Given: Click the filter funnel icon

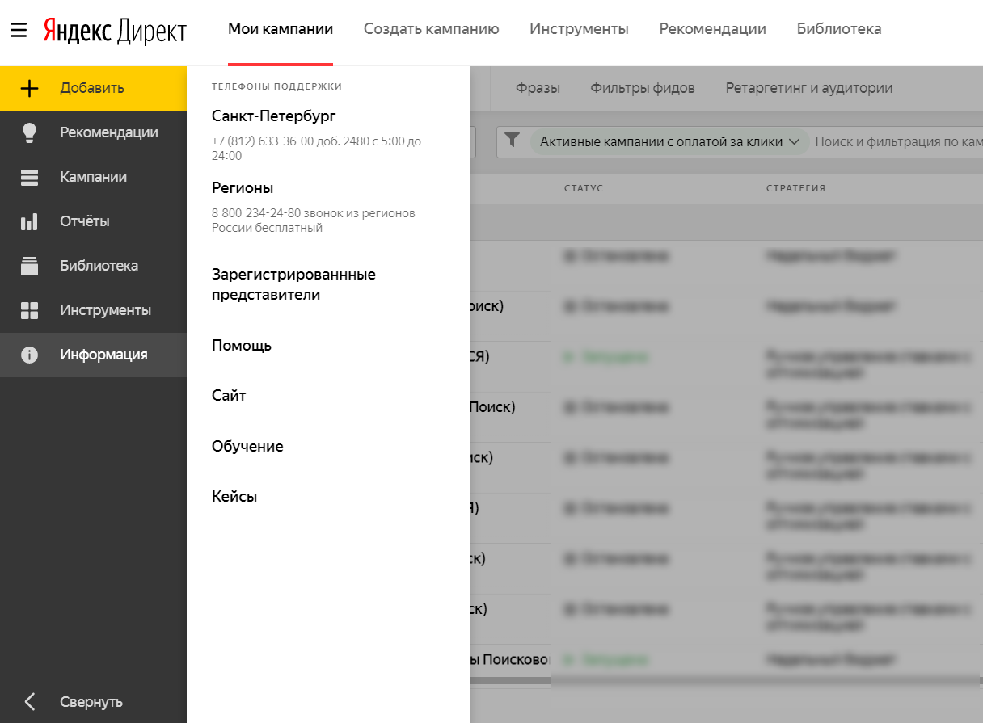Looking at the screenshot, I should pyautogui.click(x=512, y=141).
